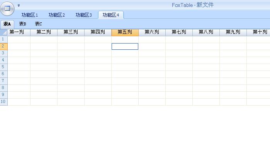Viewport: 270px width, 148px height.
Task: Select row header 4
Action: 3,60
